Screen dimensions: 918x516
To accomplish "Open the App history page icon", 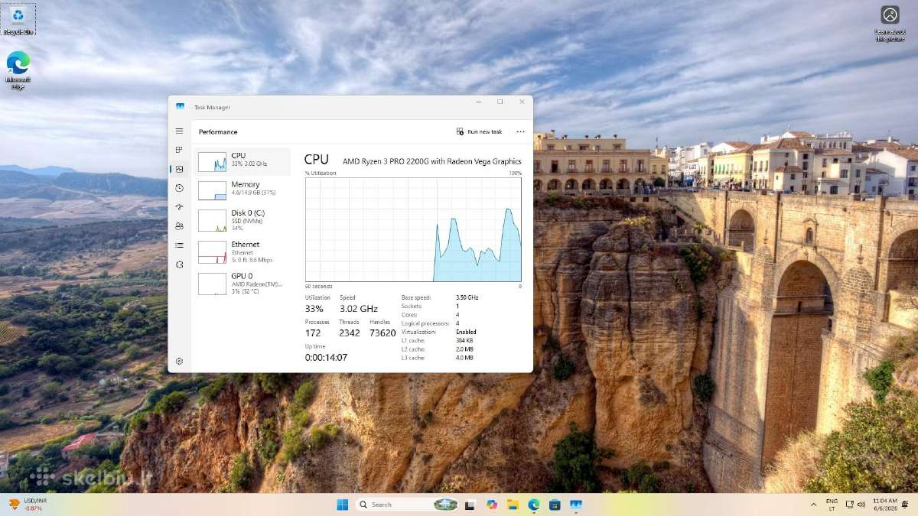I will tap(179, 188).
